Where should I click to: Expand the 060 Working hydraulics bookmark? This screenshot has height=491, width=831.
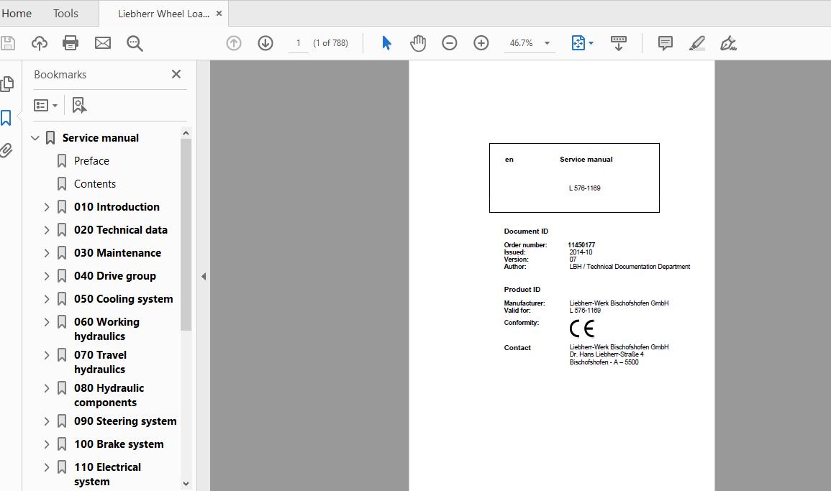coord(47,322)
